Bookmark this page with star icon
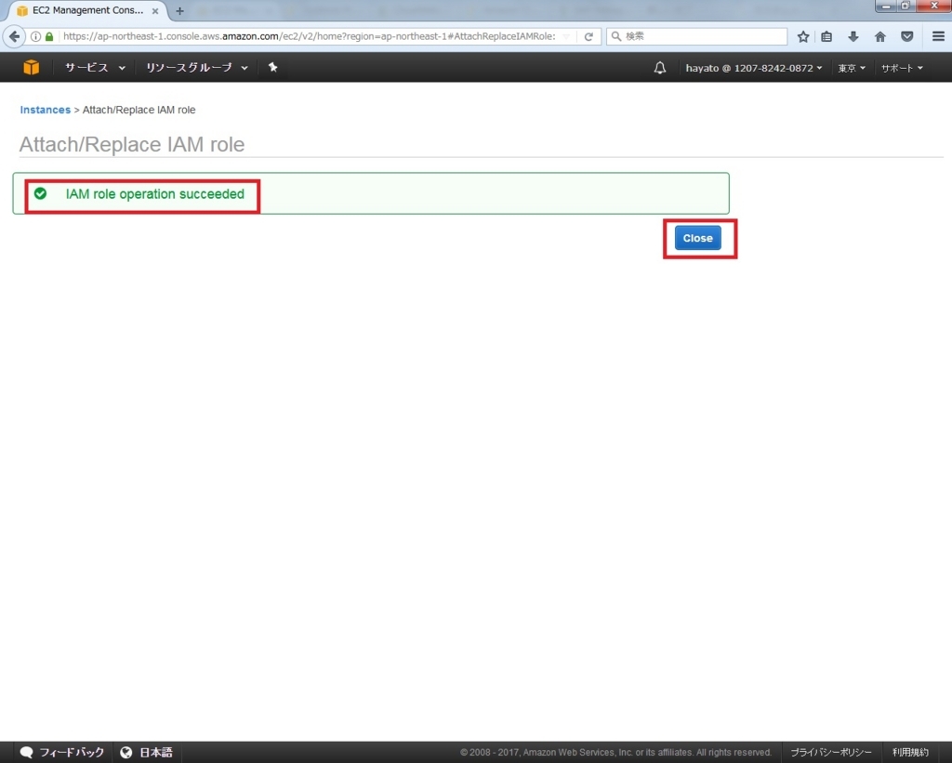The image size is (952, 763). point(802,36)
